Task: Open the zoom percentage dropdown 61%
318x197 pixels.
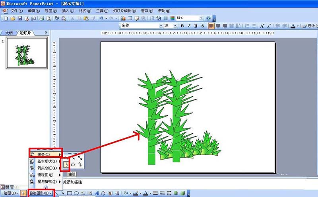Action: click(x=201, y=18)
